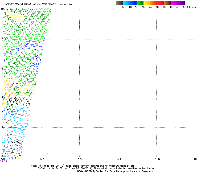Click the '-177' longitude axis label
197x173 pixels.
pos(41,159)
